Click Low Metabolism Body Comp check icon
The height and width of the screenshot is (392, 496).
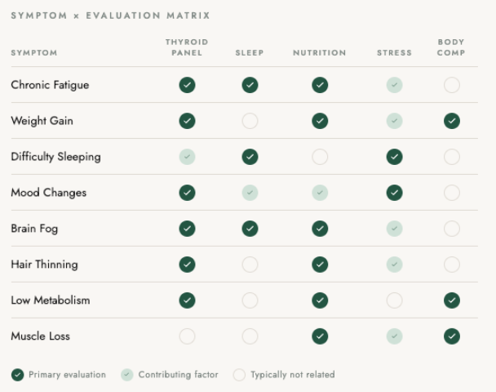click(x=451, y=301)
